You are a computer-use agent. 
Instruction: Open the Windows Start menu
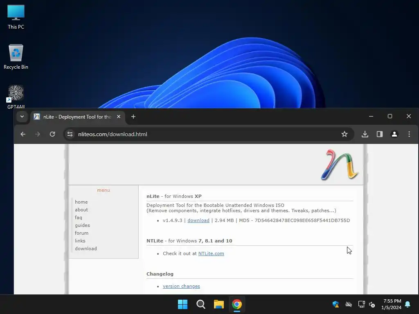183,304
